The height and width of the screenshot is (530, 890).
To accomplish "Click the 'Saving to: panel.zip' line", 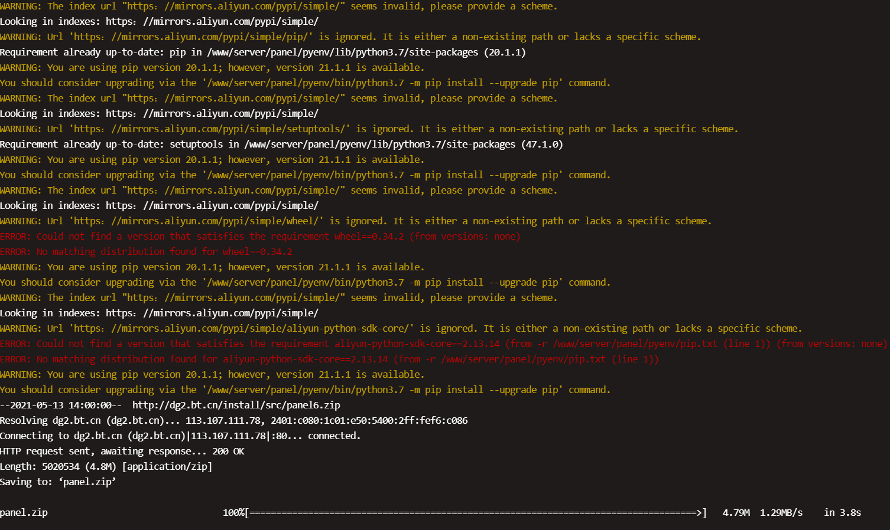I will point(58,482).
